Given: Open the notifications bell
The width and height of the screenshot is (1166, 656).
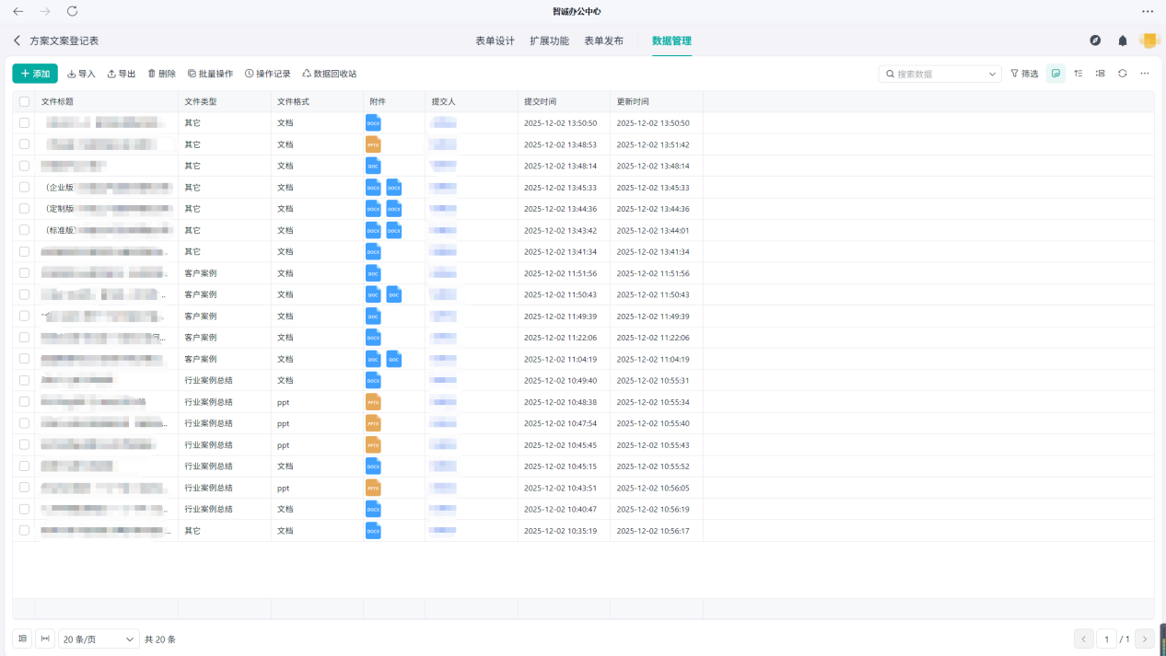Looking at the screenshot, I should point(1123,40).
